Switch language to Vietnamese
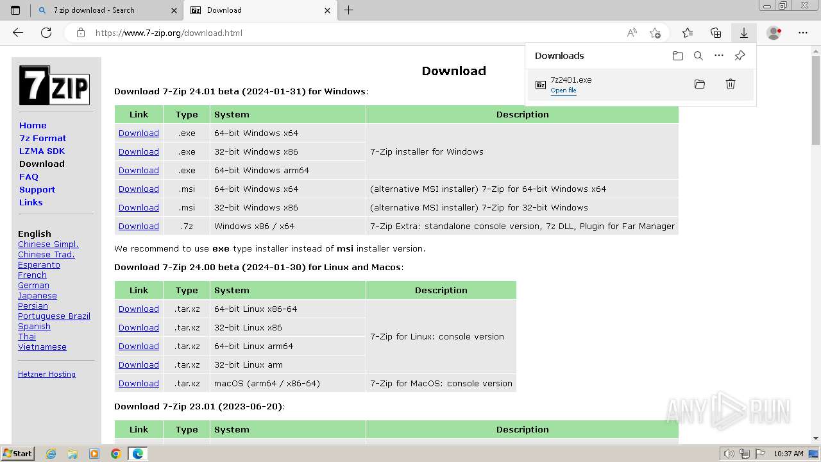 [42, 346]
